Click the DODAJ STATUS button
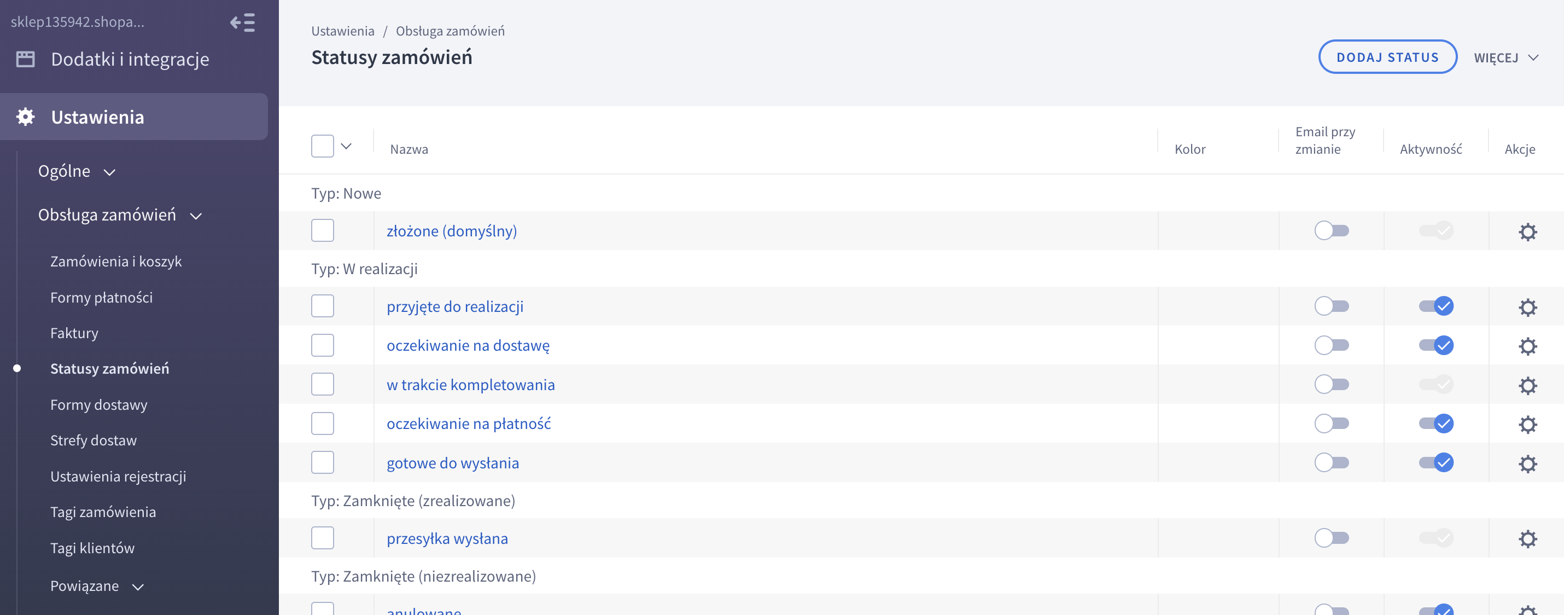This screenshot has height=615, width=1564. [x=1387, y=57]
